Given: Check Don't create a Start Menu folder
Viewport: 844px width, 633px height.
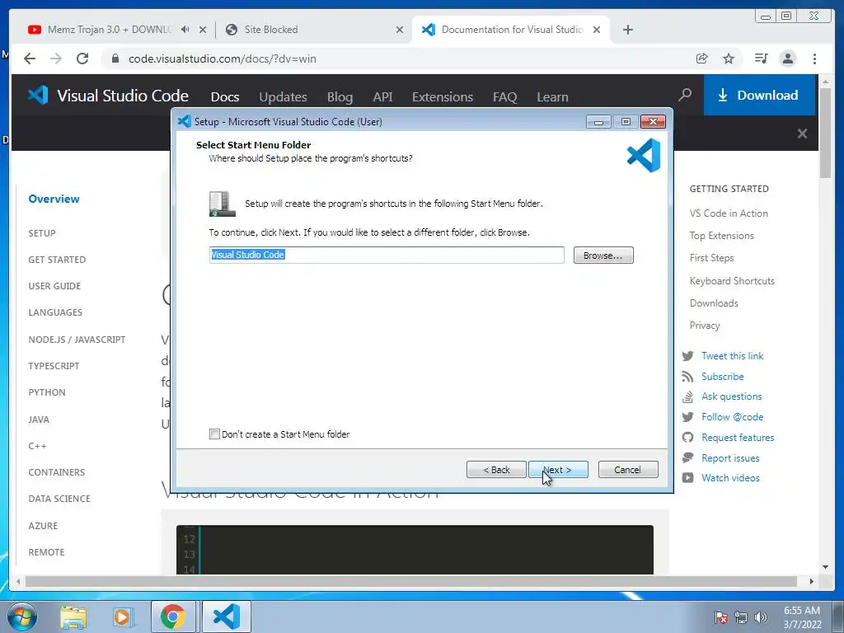Looking at the screenshot, I should pyautogui.click(x=215, y=434).
